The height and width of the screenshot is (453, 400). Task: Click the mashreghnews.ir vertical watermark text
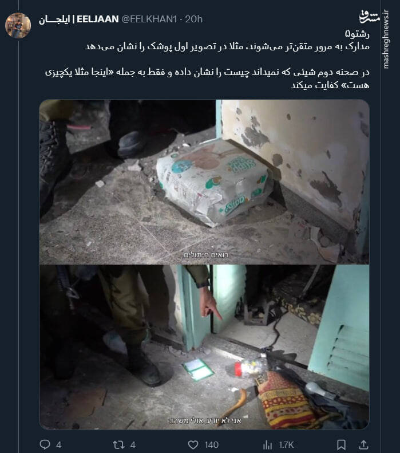(x=386, y=40)
